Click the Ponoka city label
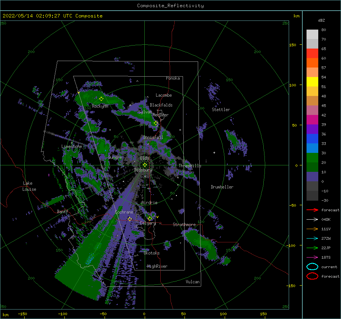Viewport: 341px width, 319px height. 173,78
